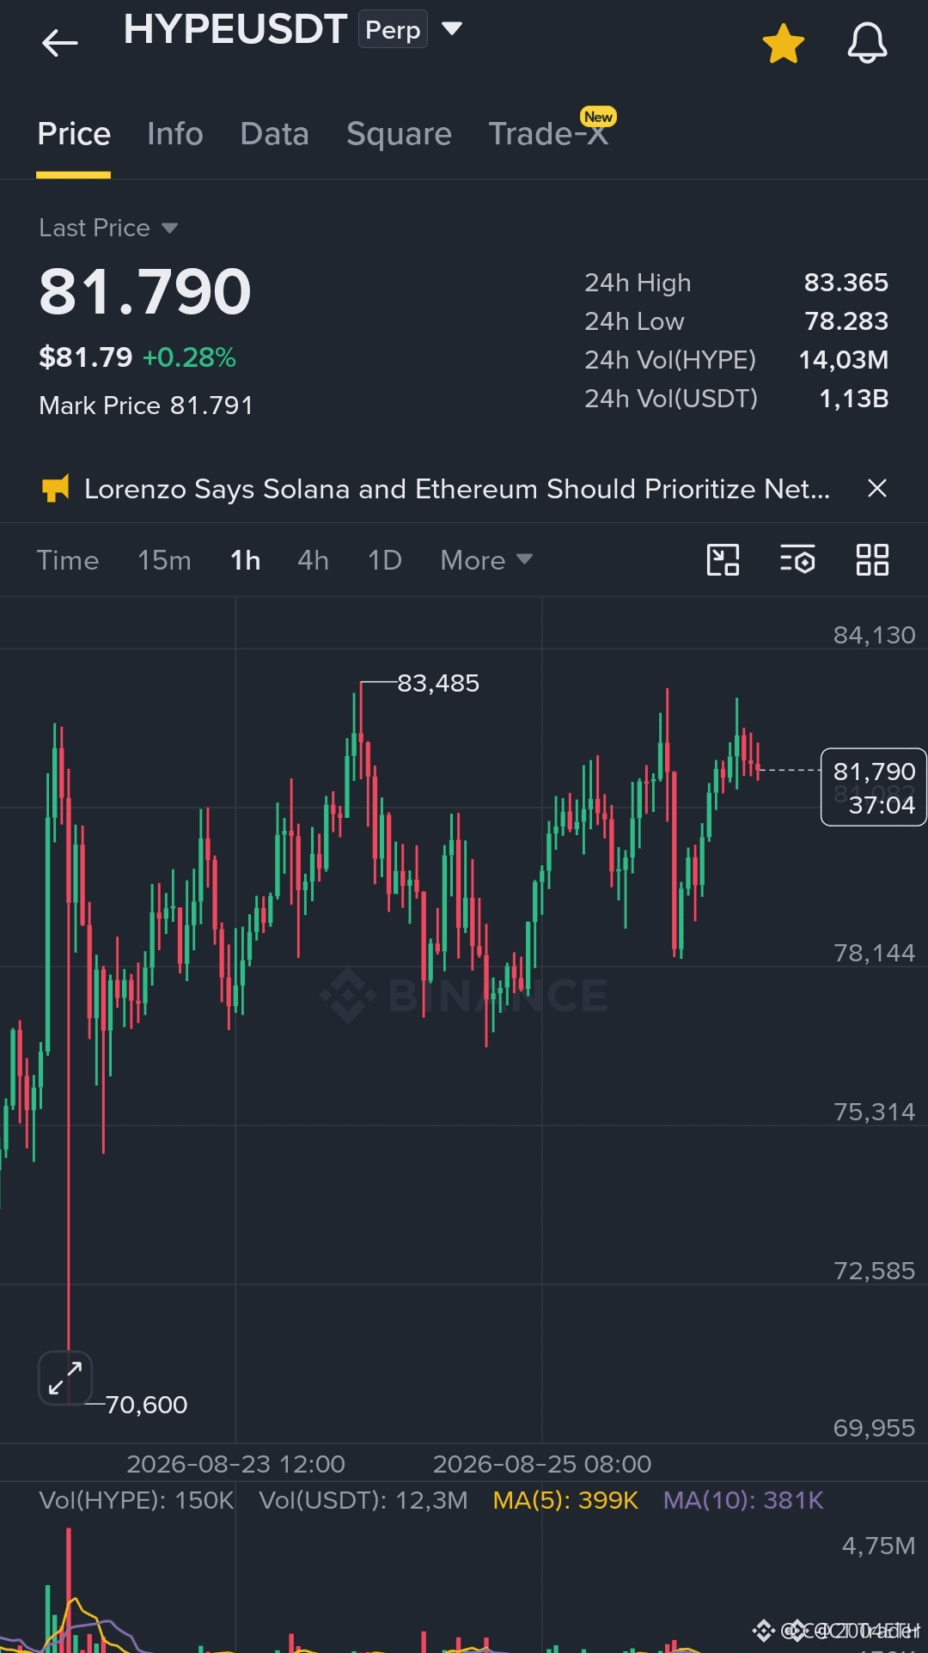Select the 1h chart interval

point(245,560)
